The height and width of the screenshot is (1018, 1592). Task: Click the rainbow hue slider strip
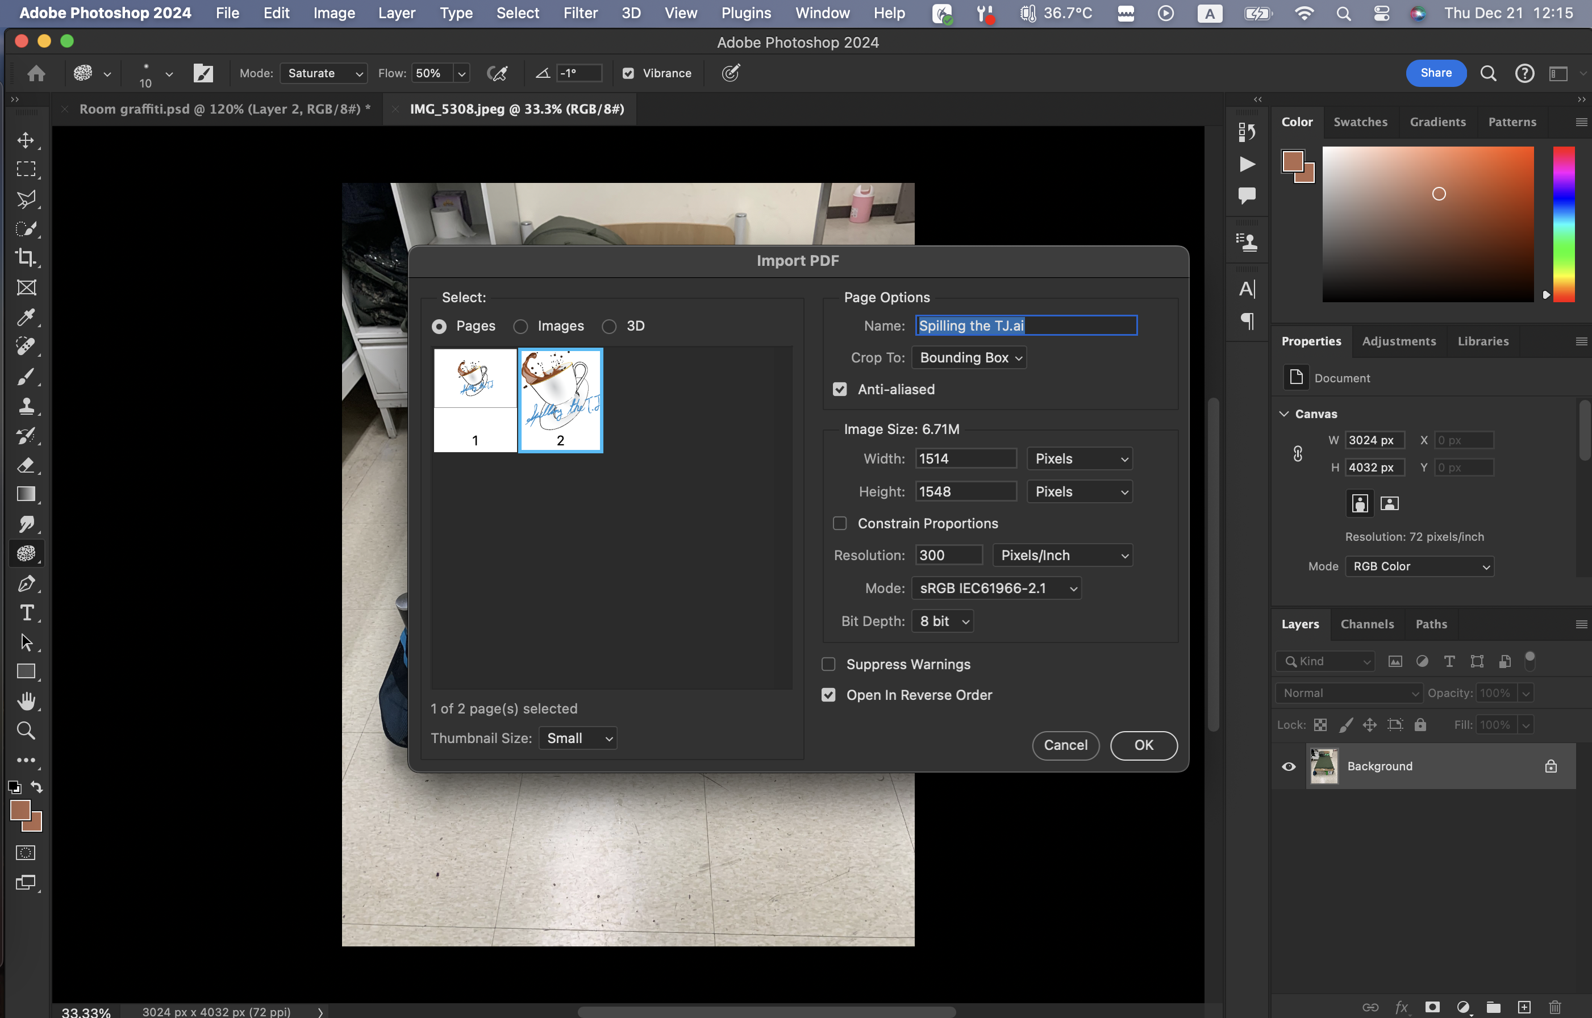point(1563,225)
